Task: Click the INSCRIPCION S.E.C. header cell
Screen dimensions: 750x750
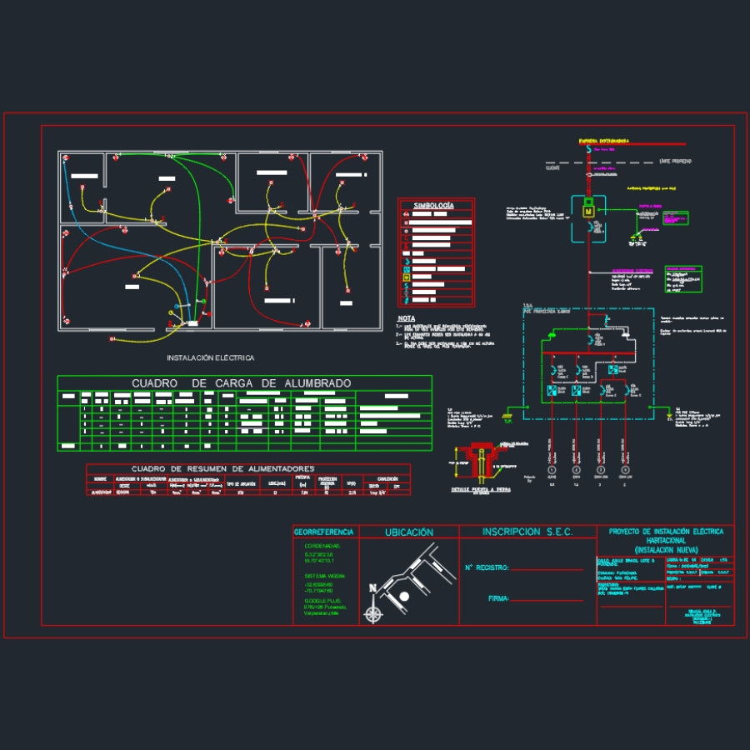Action: tap(527, 532)
